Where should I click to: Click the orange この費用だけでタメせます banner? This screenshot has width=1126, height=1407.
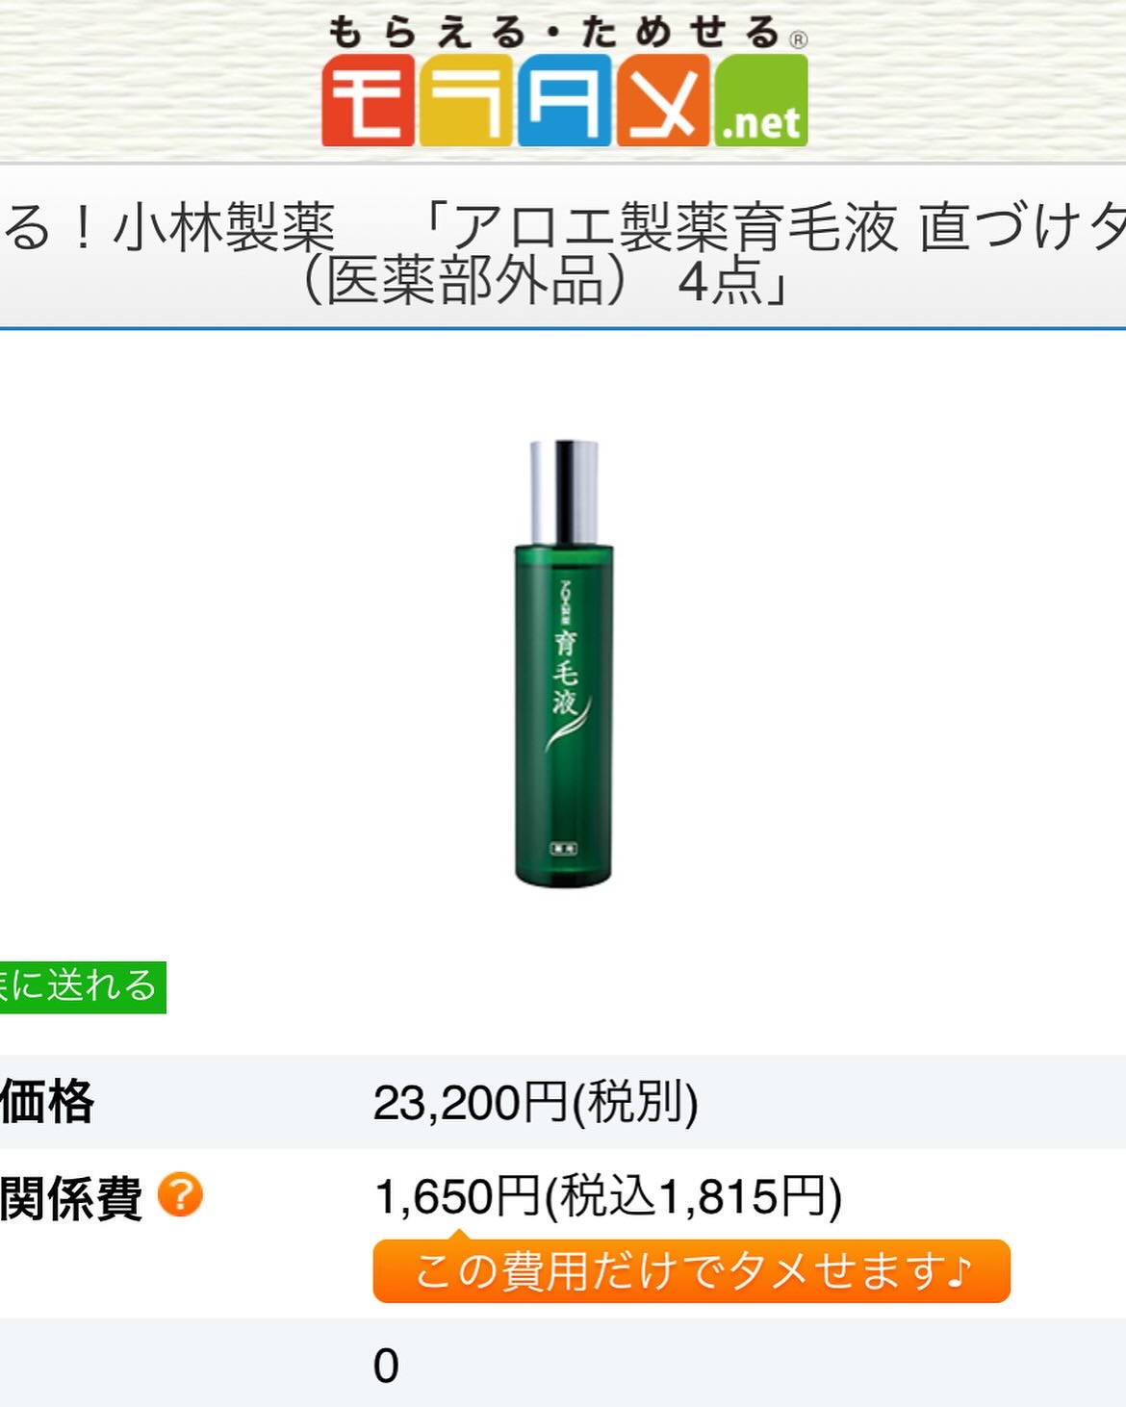pos(691,1270)
